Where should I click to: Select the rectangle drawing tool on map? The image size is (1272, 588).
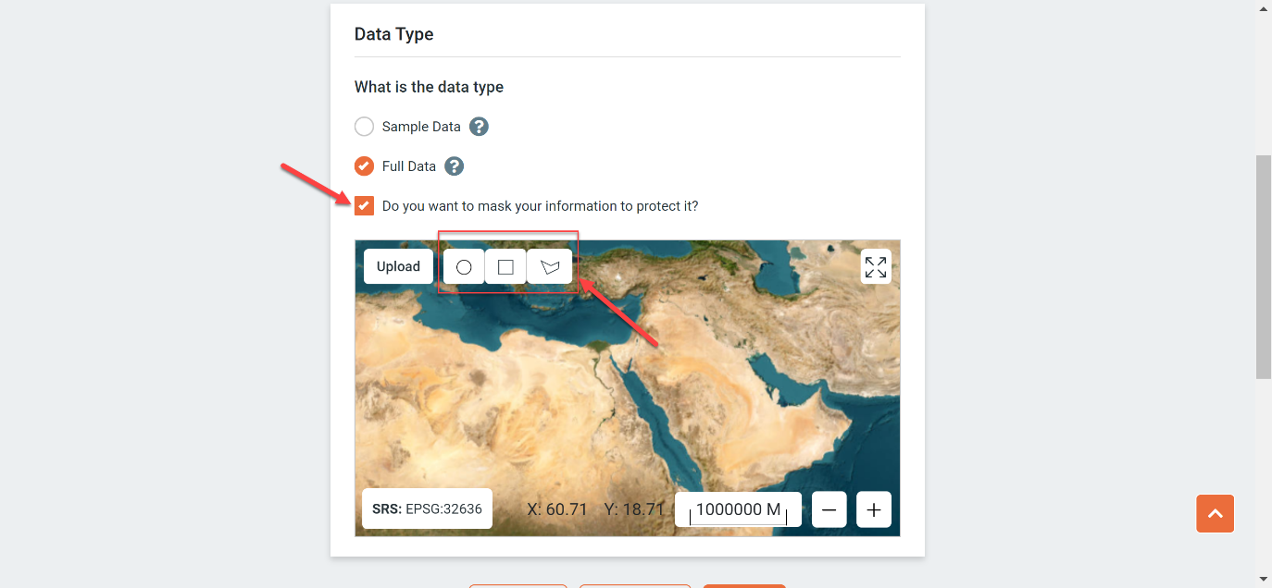[x=505, y=267]
